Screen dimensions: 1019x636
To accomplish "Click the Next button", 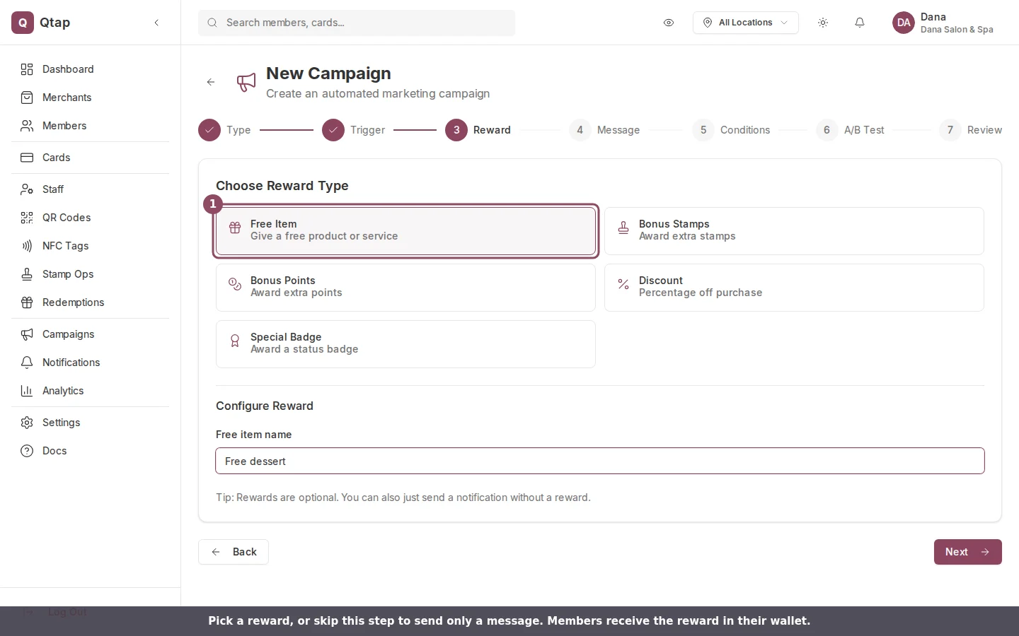I will 967,552.
